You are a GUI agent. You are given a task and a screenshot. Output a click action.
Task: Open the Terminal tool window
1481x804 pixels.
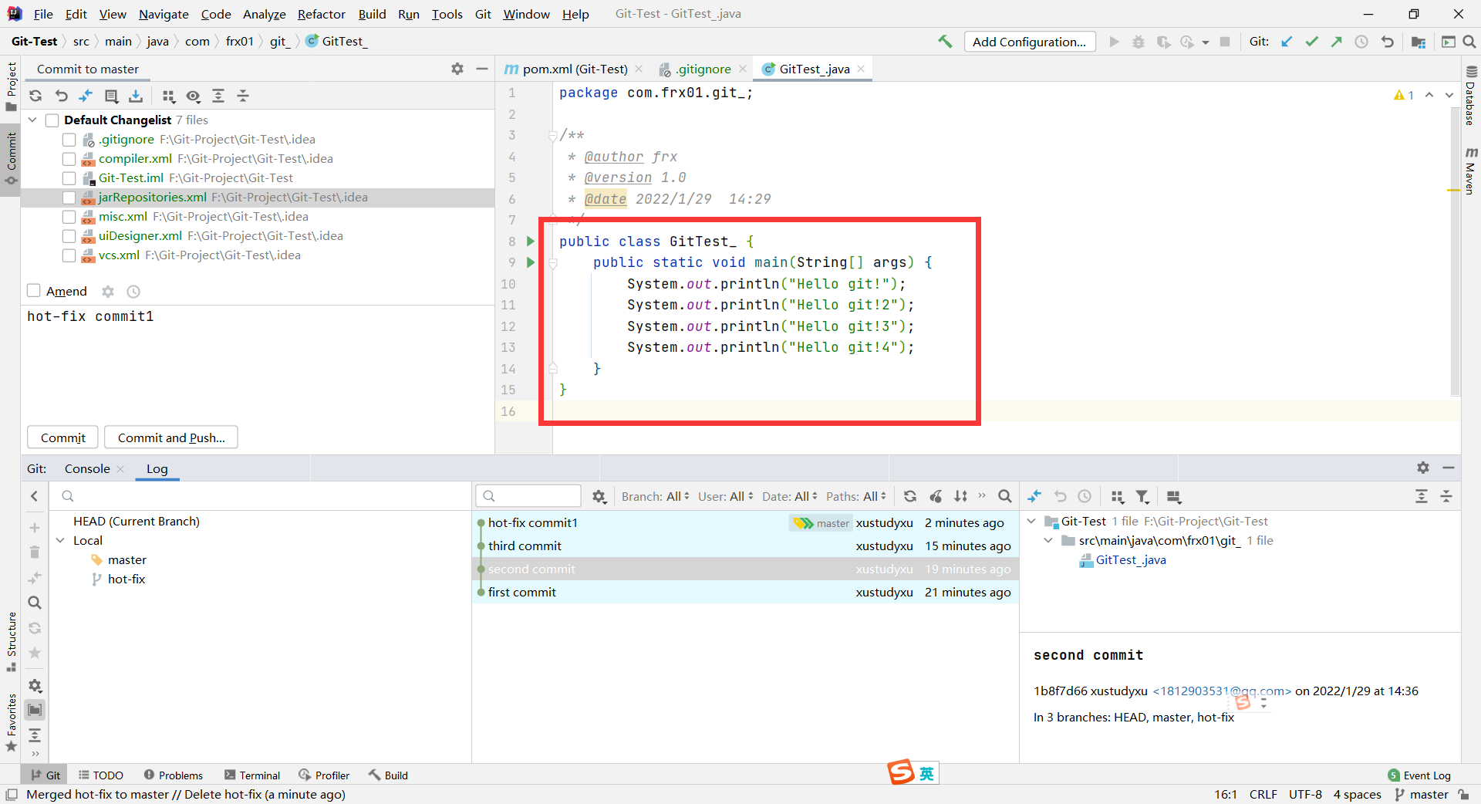(252, 775)
